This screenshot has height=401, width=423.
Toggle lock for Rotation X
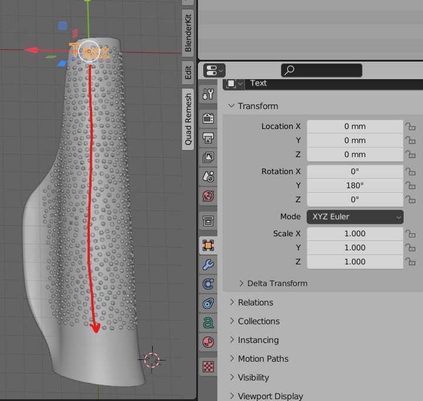coord(410,171)
